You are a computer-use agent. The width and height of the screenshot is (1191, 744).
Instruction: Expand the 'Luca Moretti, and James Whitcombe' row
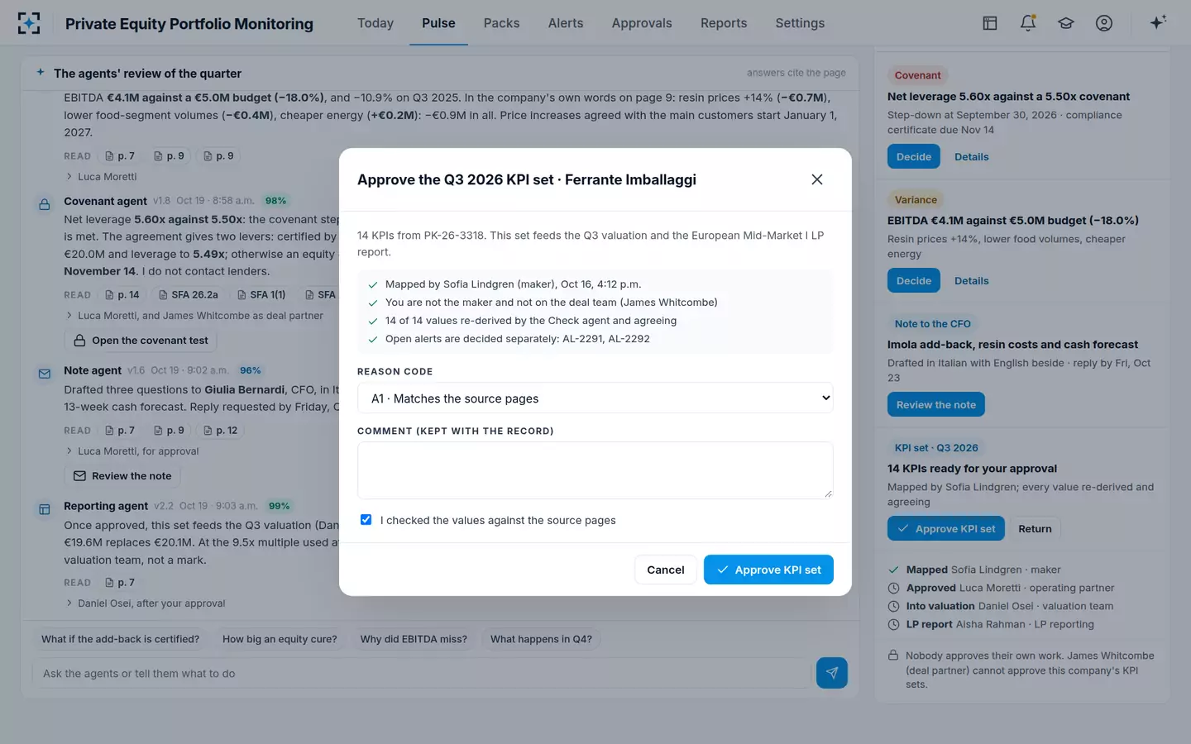click(x=194, y=316)
